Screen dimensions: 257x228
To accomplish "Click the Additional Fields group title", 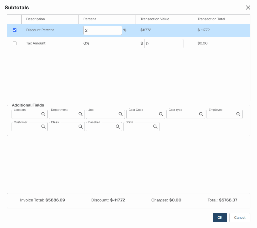I will [x=28, y=105].
